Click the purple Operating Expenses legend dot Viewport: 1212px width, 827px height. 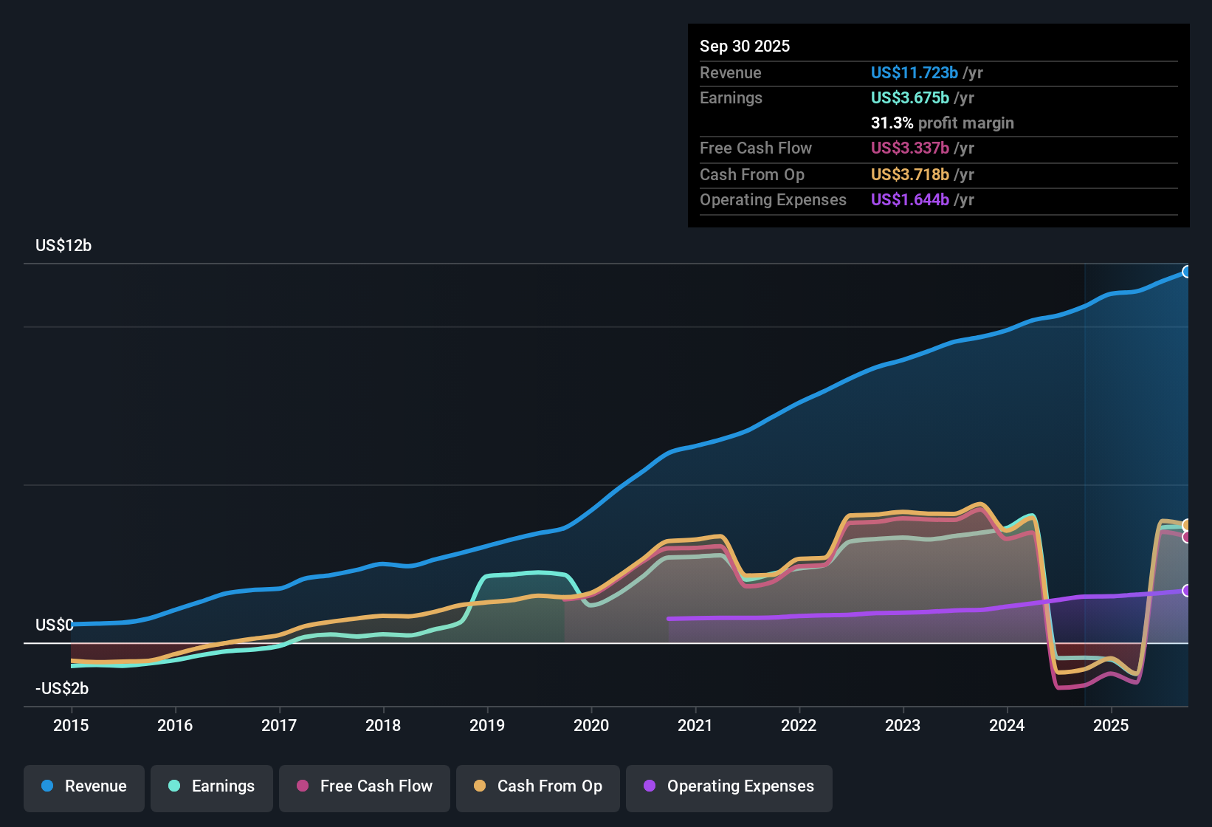pos(648,786)
